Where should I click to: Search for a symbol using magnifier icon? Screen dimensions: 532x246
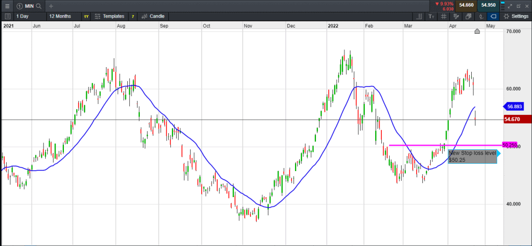click(x=38, y=6)
